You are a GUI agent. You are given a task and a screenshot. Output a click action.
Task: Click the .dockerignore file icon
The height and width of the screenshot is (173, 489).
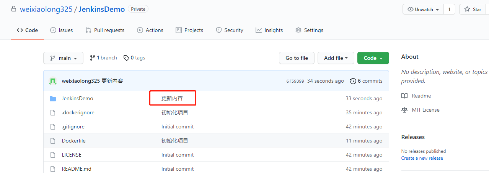click(x=53, y=112)
